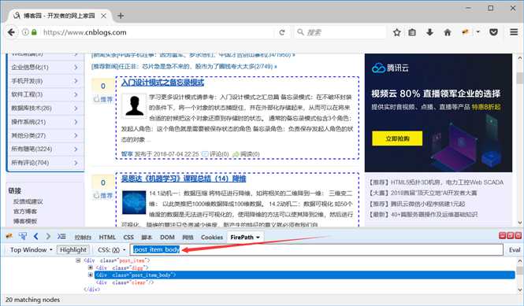Toggle the Highlight button in FirePath

[x=73, y=249]
